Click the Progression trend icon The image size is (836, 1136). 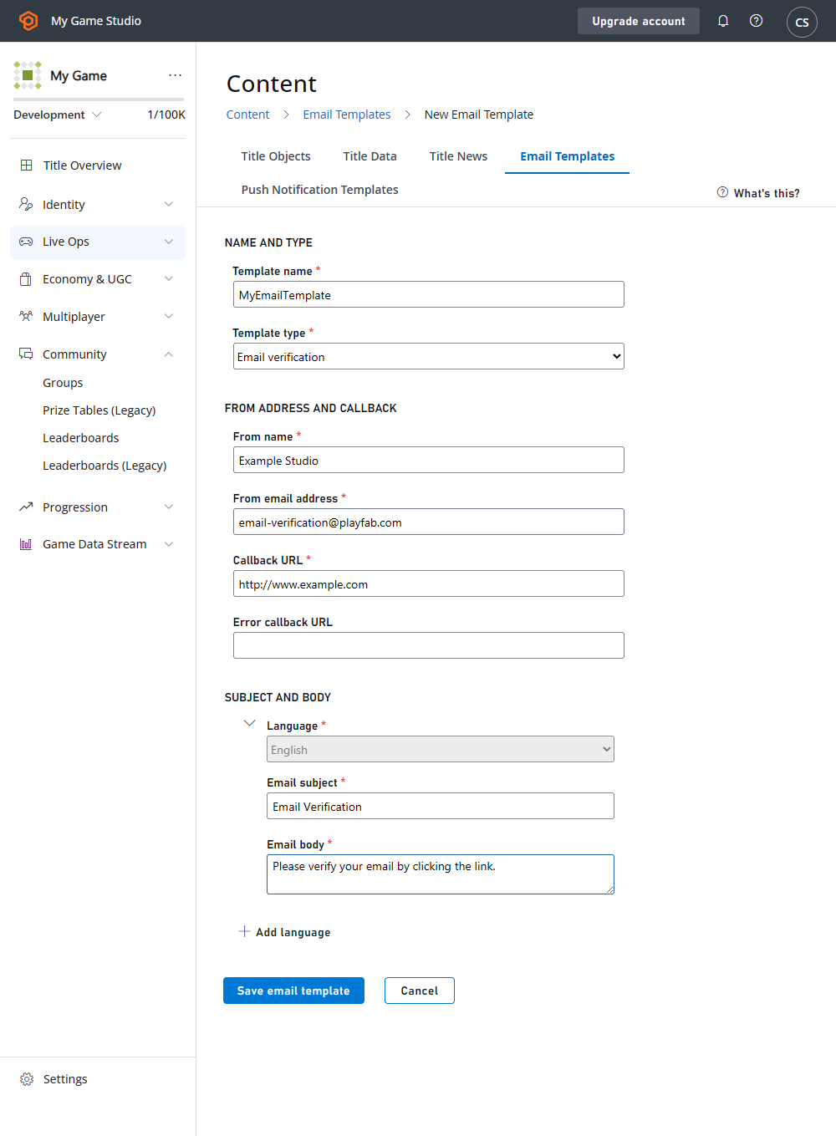[26, 507]
